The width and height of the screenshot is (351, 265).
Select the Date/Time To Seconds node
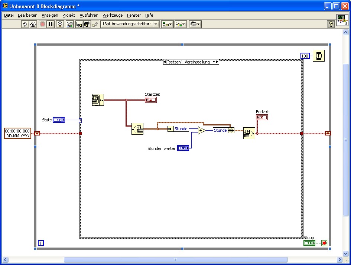249,133
